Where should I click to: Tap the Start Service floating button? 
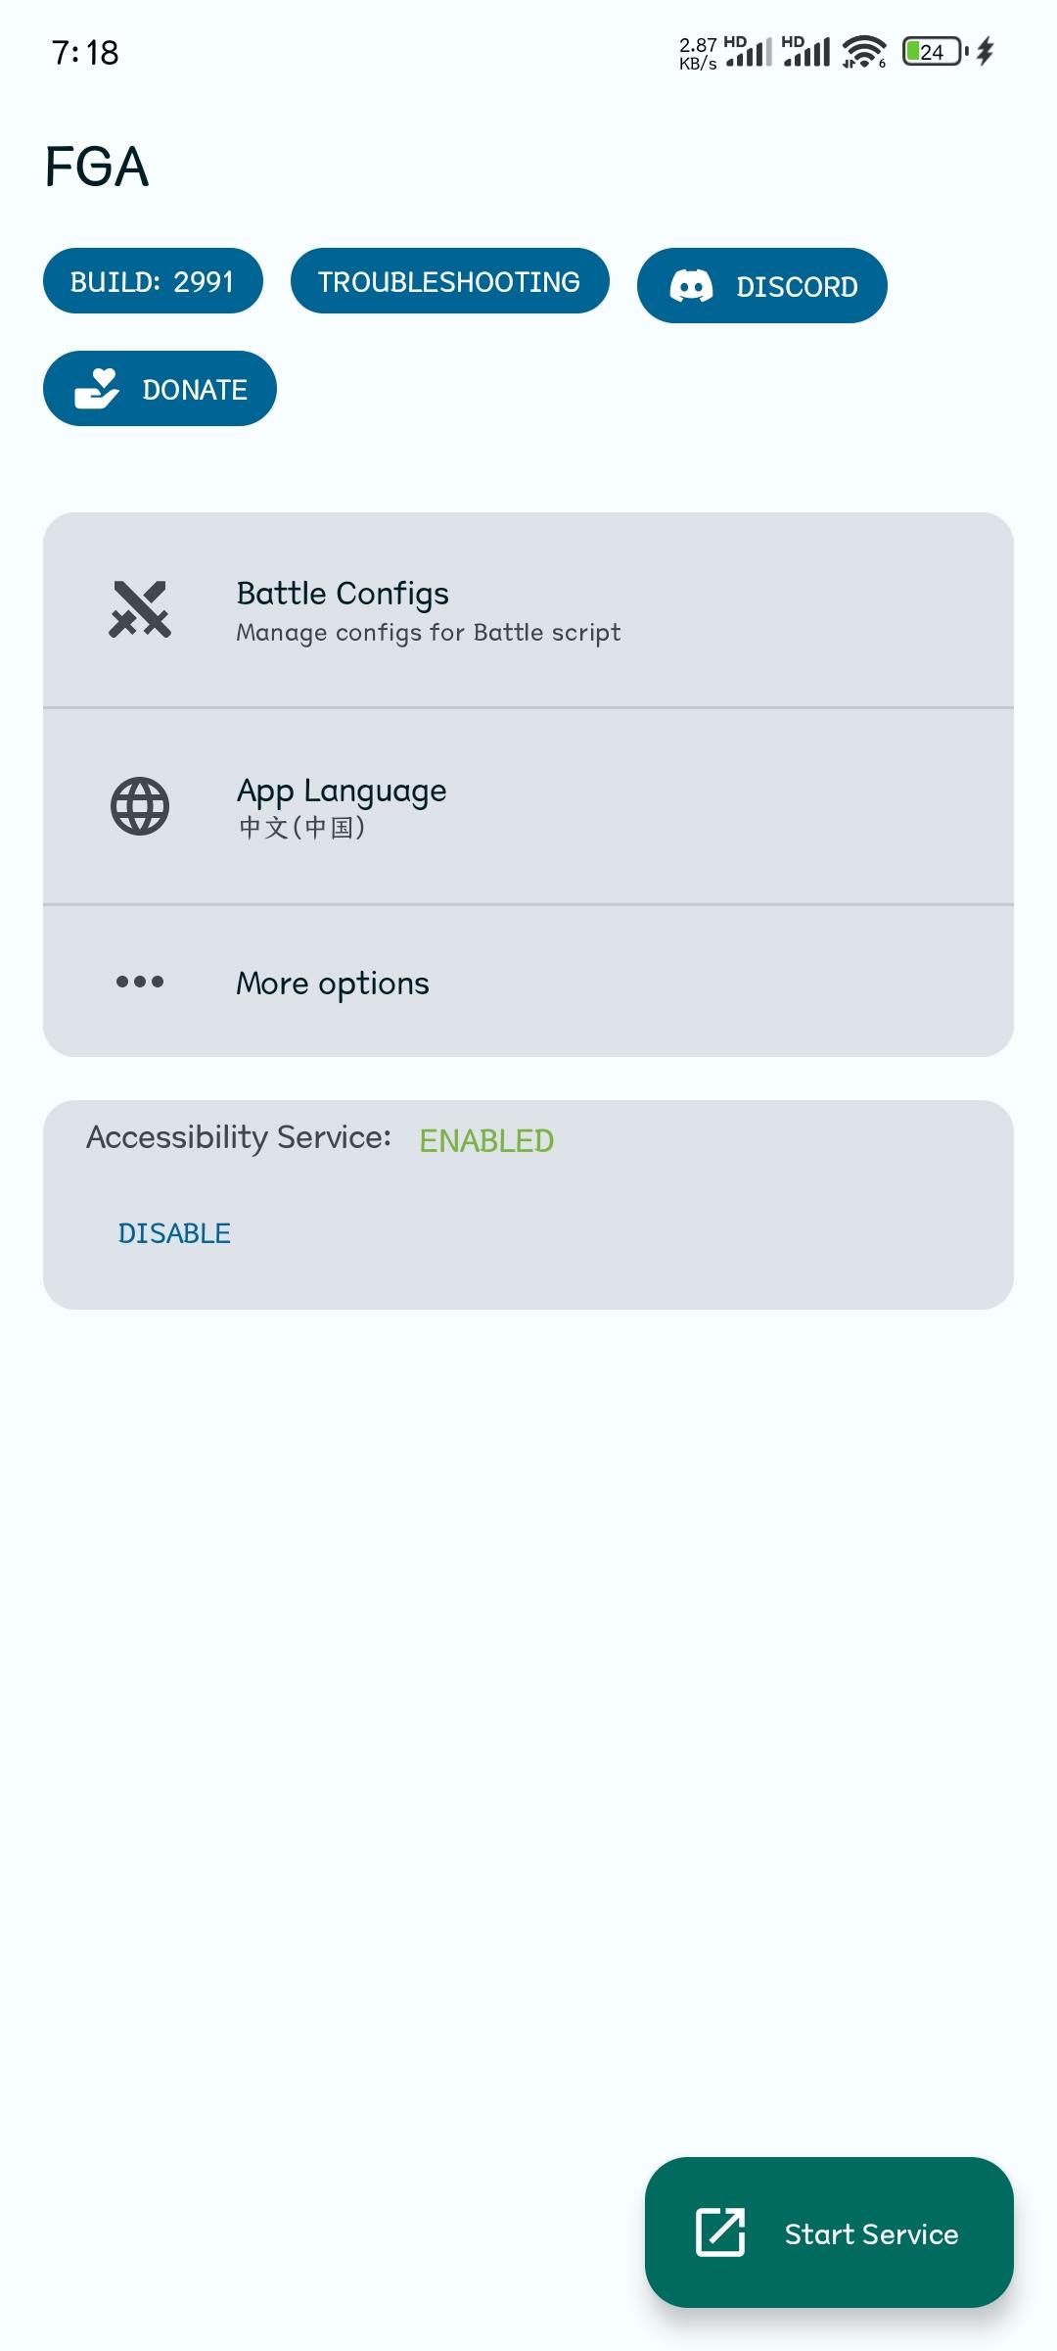click(829, 2232)
